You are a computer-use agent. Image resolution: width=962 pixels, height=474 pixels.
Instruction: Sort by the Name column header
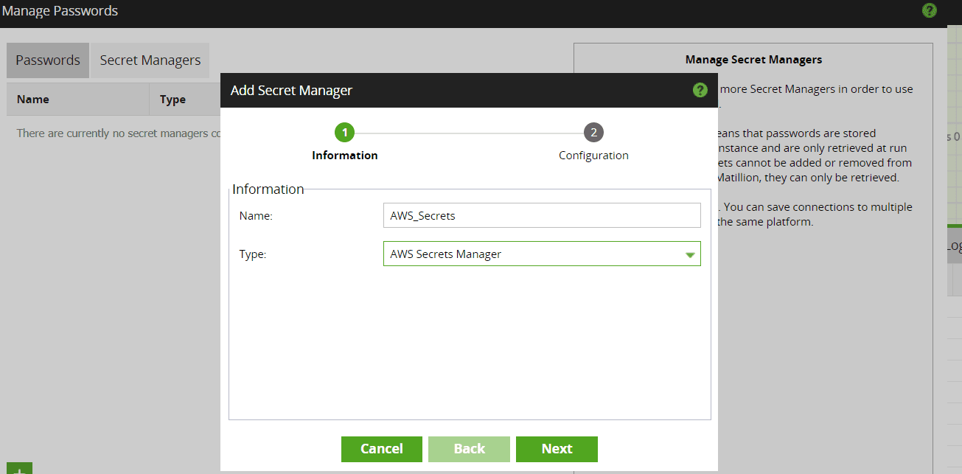[x=78, y=100]
